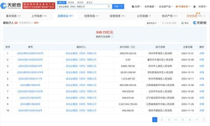Switch to the 知识产权 tab

click(x=170, y=16)
